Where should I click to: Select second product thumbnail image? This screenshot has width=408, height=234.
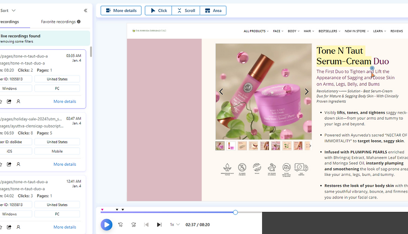click(x=231, y=146)
